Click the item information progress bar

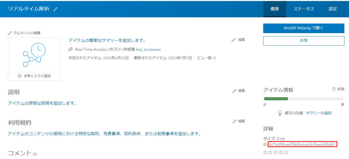coord(304,99)
